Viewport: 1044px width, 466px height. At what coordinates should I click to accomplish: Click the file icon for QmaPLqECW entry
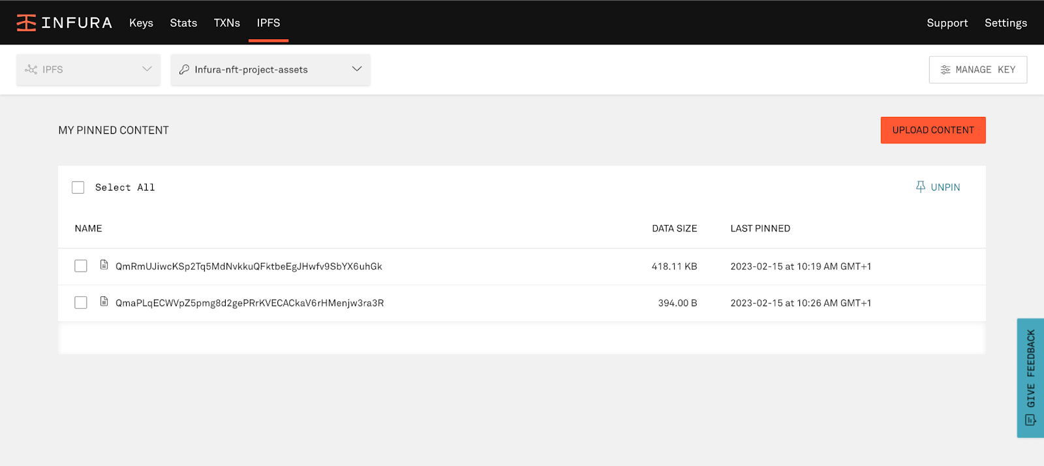click(x=104, y=302)
